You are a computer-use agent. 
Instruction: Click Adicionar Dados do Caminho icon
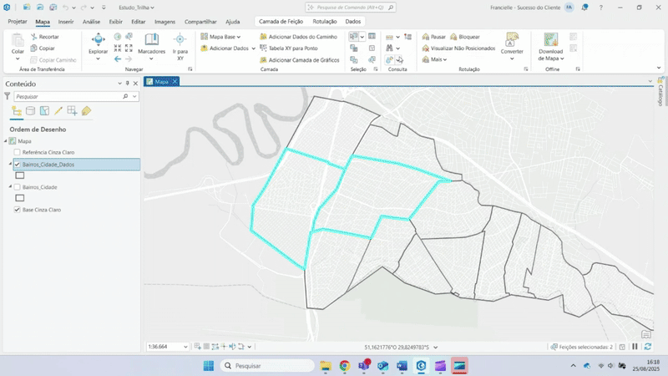(x=263, y=37)
